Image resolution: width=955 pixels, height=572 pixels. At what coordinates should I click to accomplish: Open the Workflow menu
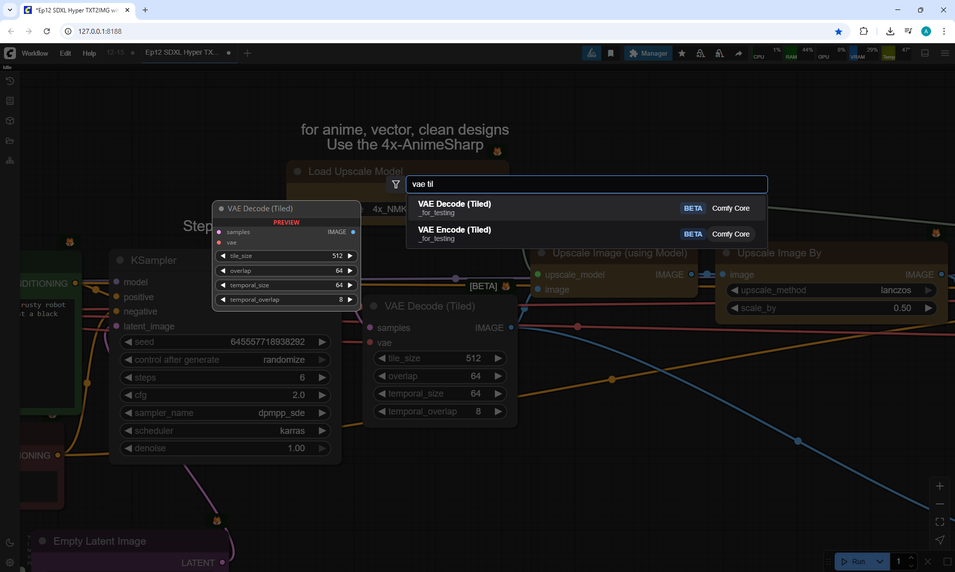point(35,53)
